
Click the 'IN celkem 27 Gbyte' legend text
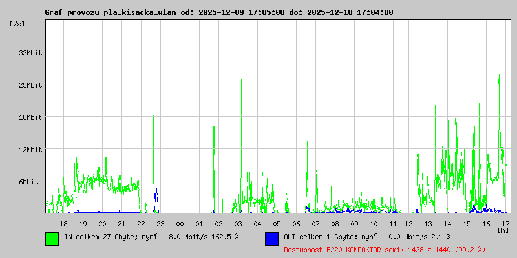tap(100, 237)
